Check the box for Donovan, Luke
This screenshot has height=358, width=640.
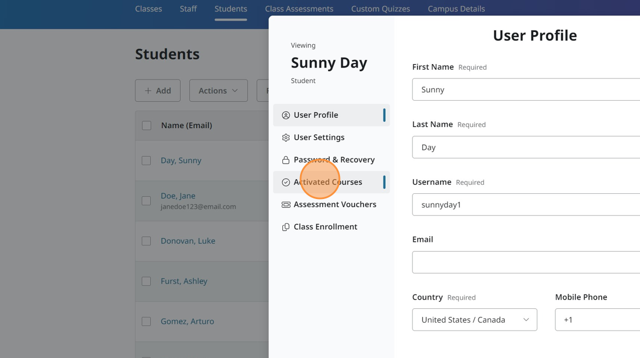coord(146,241)
